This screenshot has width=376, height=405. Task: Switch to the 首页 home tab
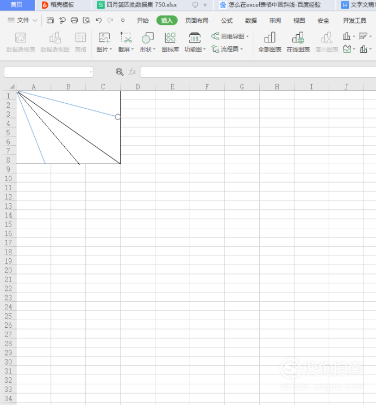click(17, 5)
